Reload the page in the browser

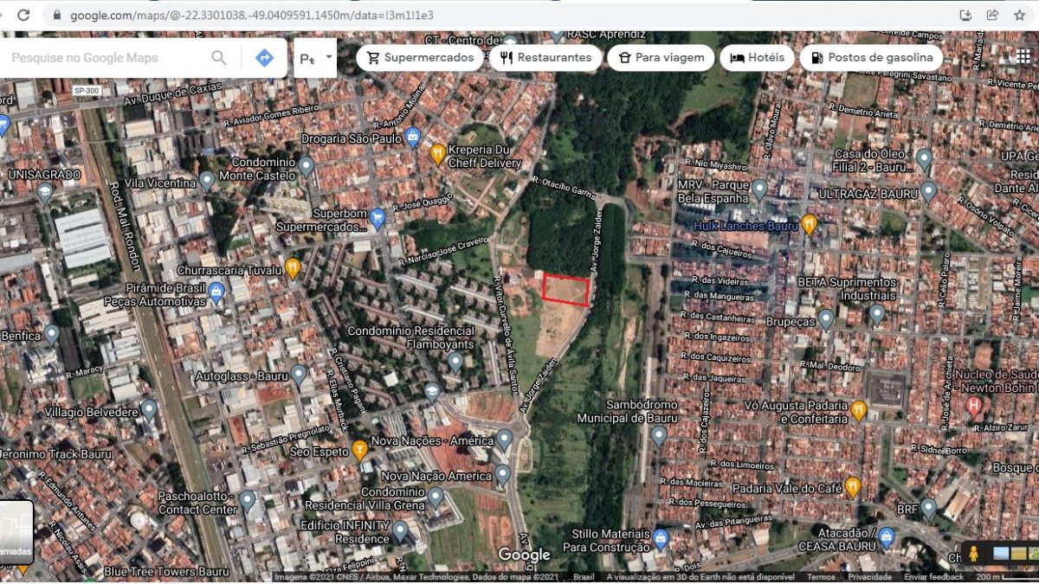click(23, 15)
